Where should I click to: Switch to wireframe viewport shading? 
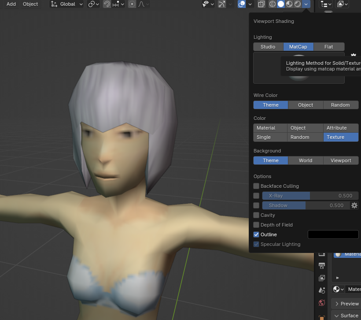tap(272, 4)
